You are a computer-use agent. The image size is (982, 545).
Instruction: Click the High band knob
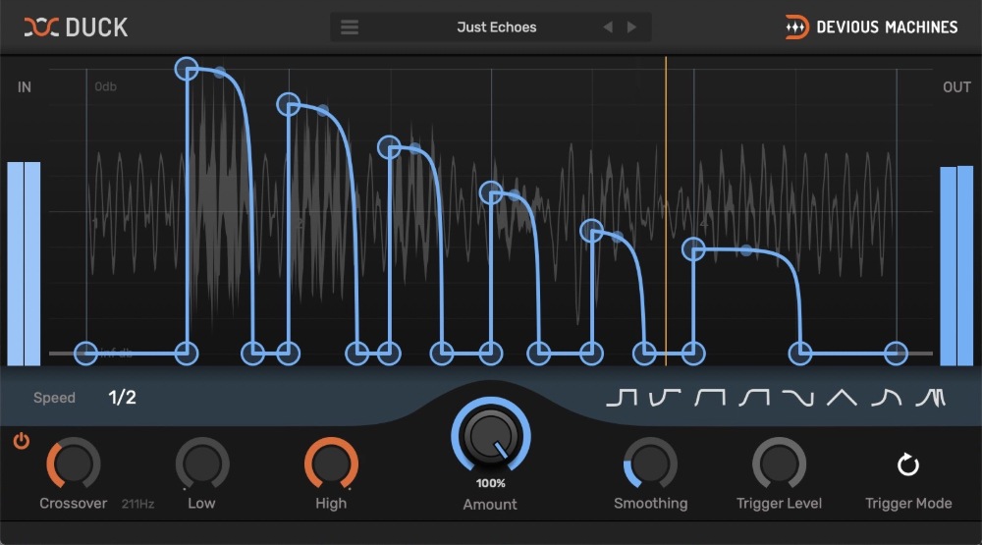(x=331, y=463)
